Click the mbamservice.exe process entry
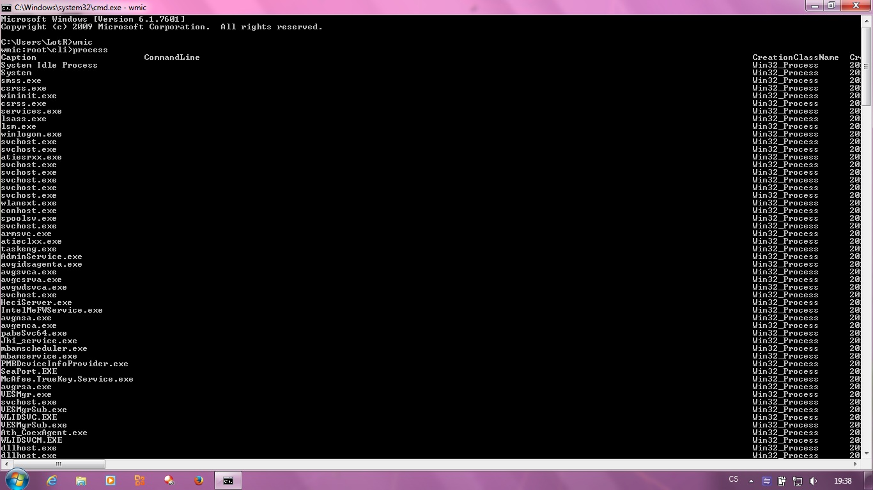Image resolution: width=873 pixels, height=490 pixels. 39,356
